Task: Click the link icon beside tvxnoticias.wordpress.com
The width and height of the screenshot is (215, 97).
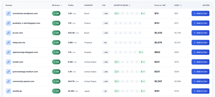Action: click(8, 13)
